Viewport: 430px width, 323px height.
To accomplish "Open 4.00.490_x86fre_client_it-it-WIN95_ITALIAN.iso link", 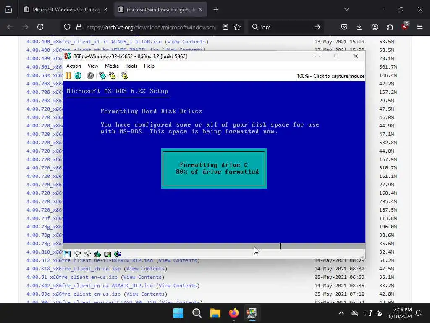I will pos(94,42).
